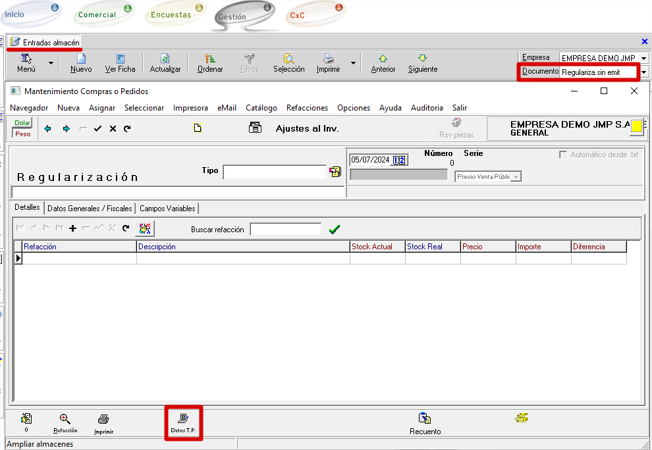
Task: Expand the Documento dropdown
Action: pos(643,72)
